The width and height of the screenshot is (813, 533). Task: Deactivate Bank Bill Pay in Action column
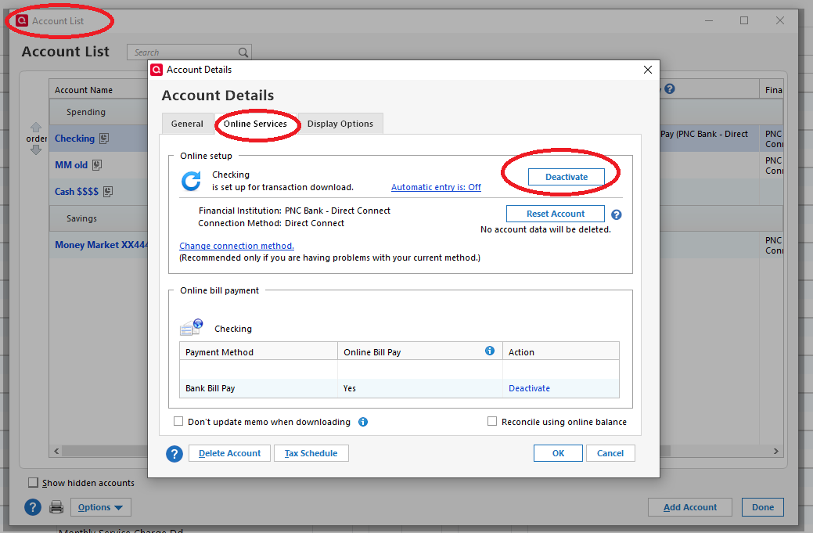pos(530,388)
